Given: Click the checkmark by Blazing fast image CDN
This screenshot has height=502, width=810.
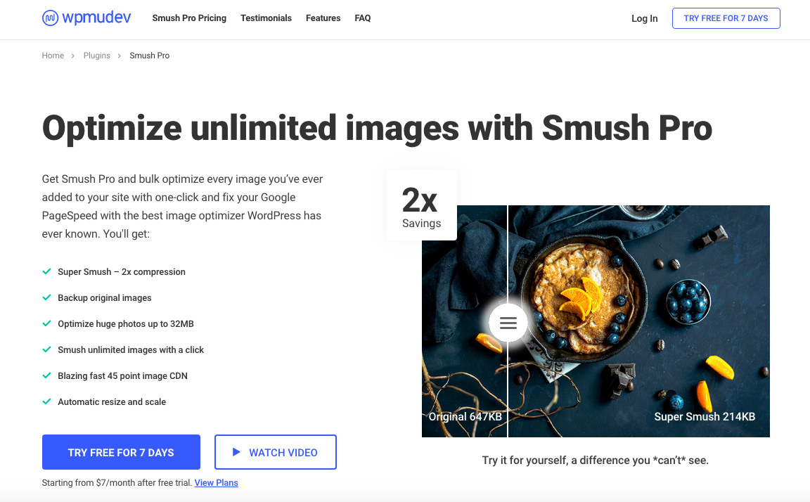Looking at the screenshot, I should click(46, 375).
